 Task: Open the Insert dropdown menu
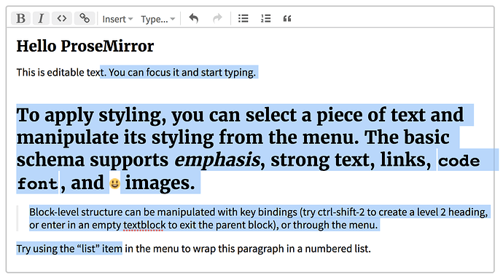tap(117, 19)
